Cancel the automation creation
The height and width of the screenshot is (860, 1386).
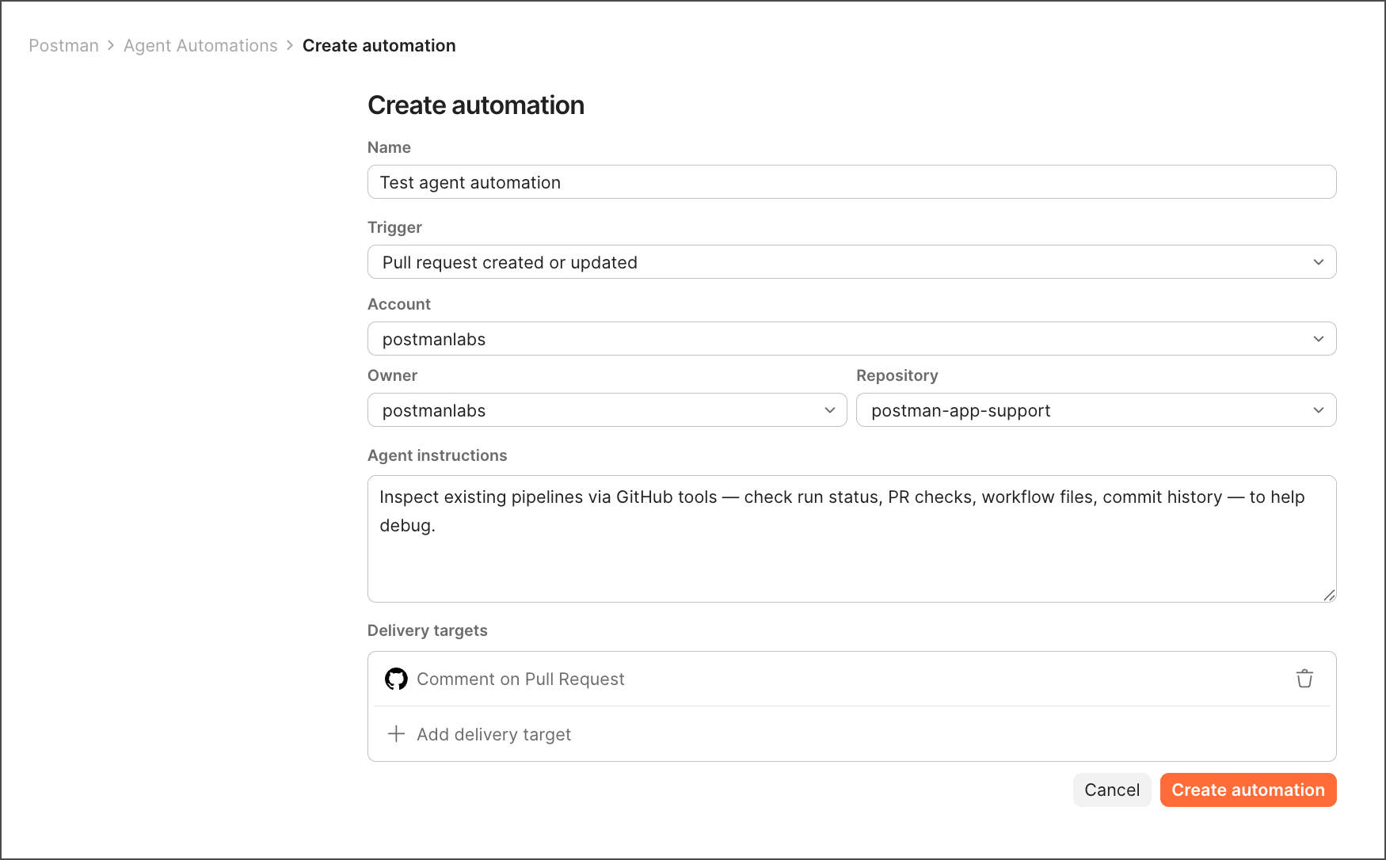coord(1112,790)
